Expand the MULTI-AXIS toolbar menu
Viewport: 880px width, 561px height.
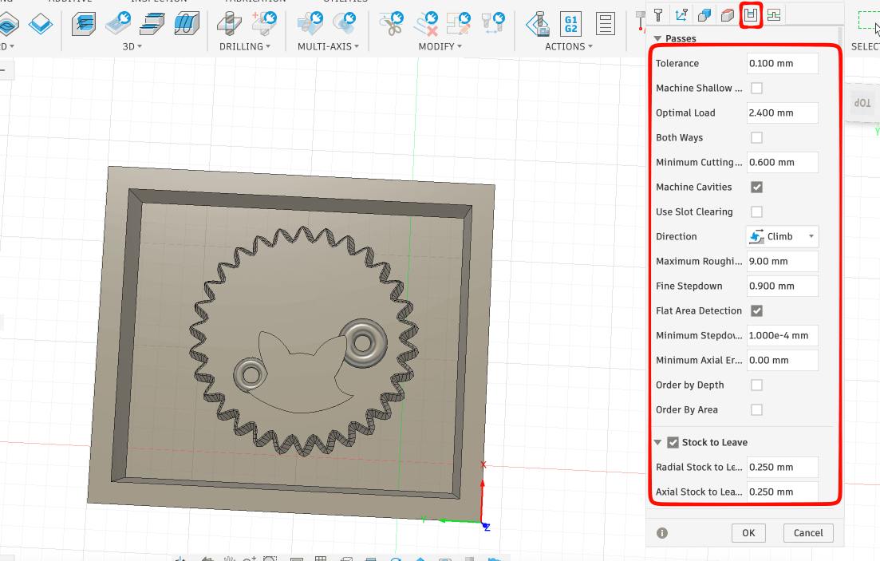click(329, 46)
